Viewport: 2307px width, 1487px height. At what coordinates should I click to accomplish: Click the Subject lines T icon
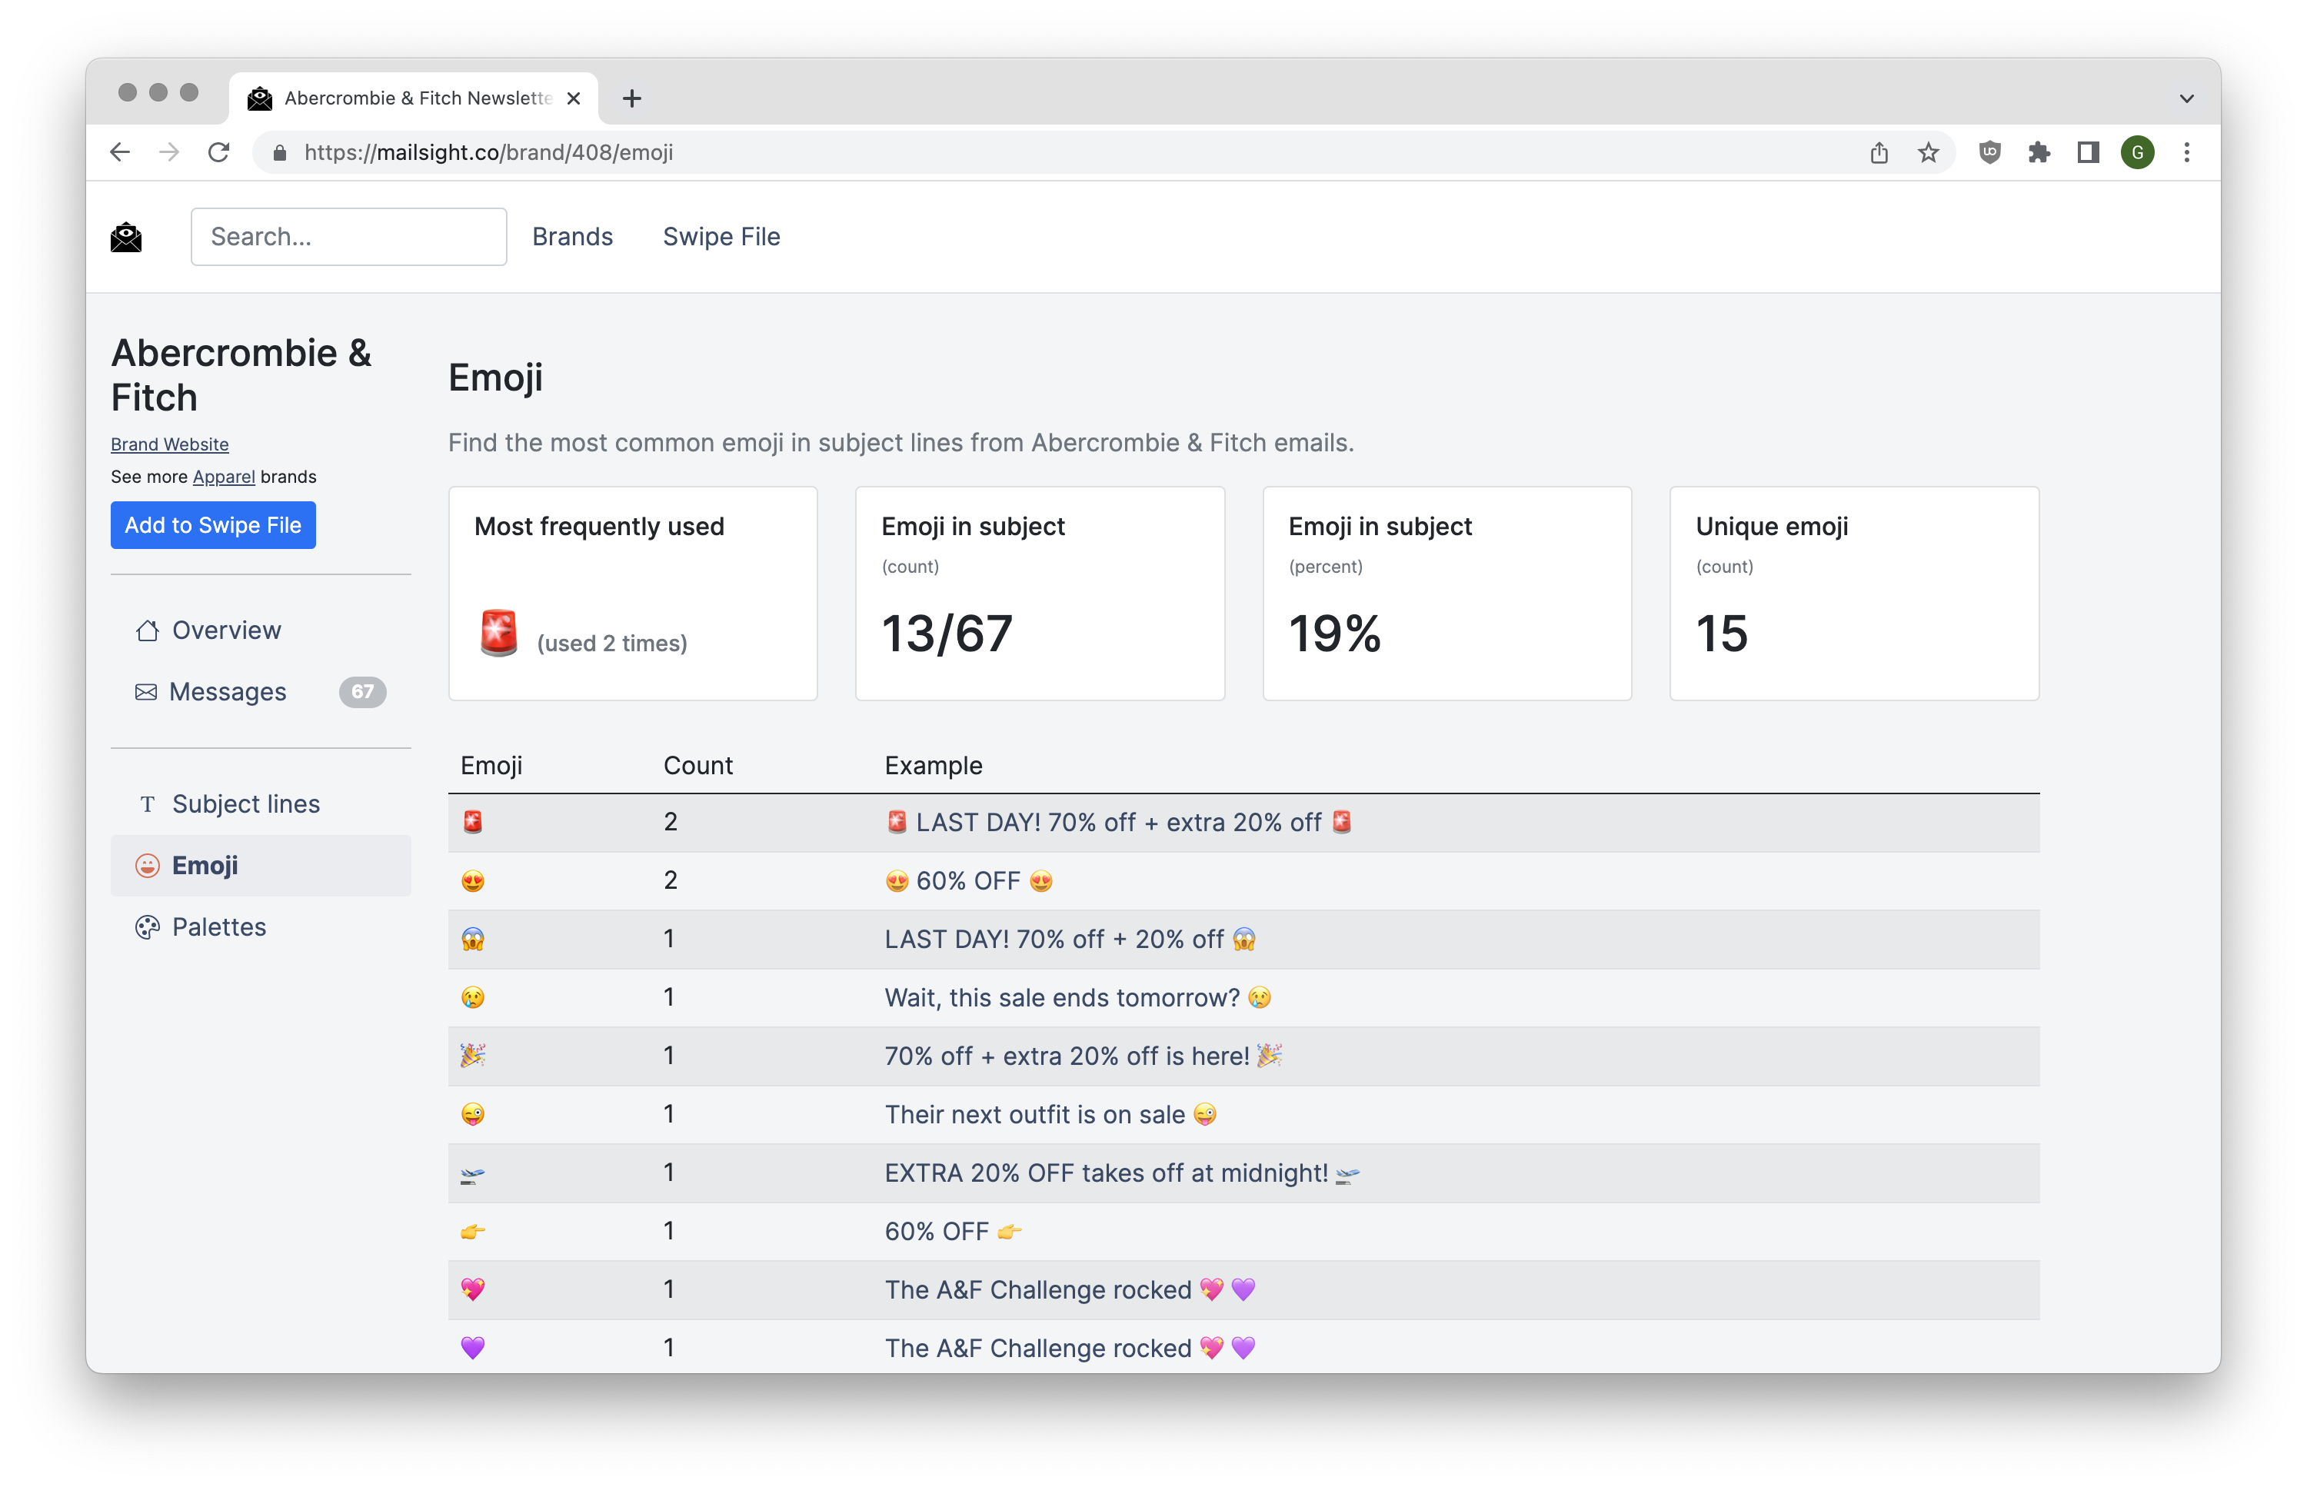point(147,804)
